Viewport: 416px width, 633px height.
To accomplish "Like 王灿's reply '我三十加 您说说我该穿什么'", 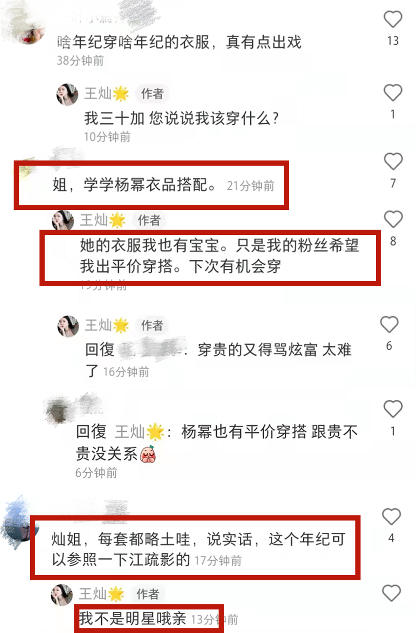I will point(393,93).
